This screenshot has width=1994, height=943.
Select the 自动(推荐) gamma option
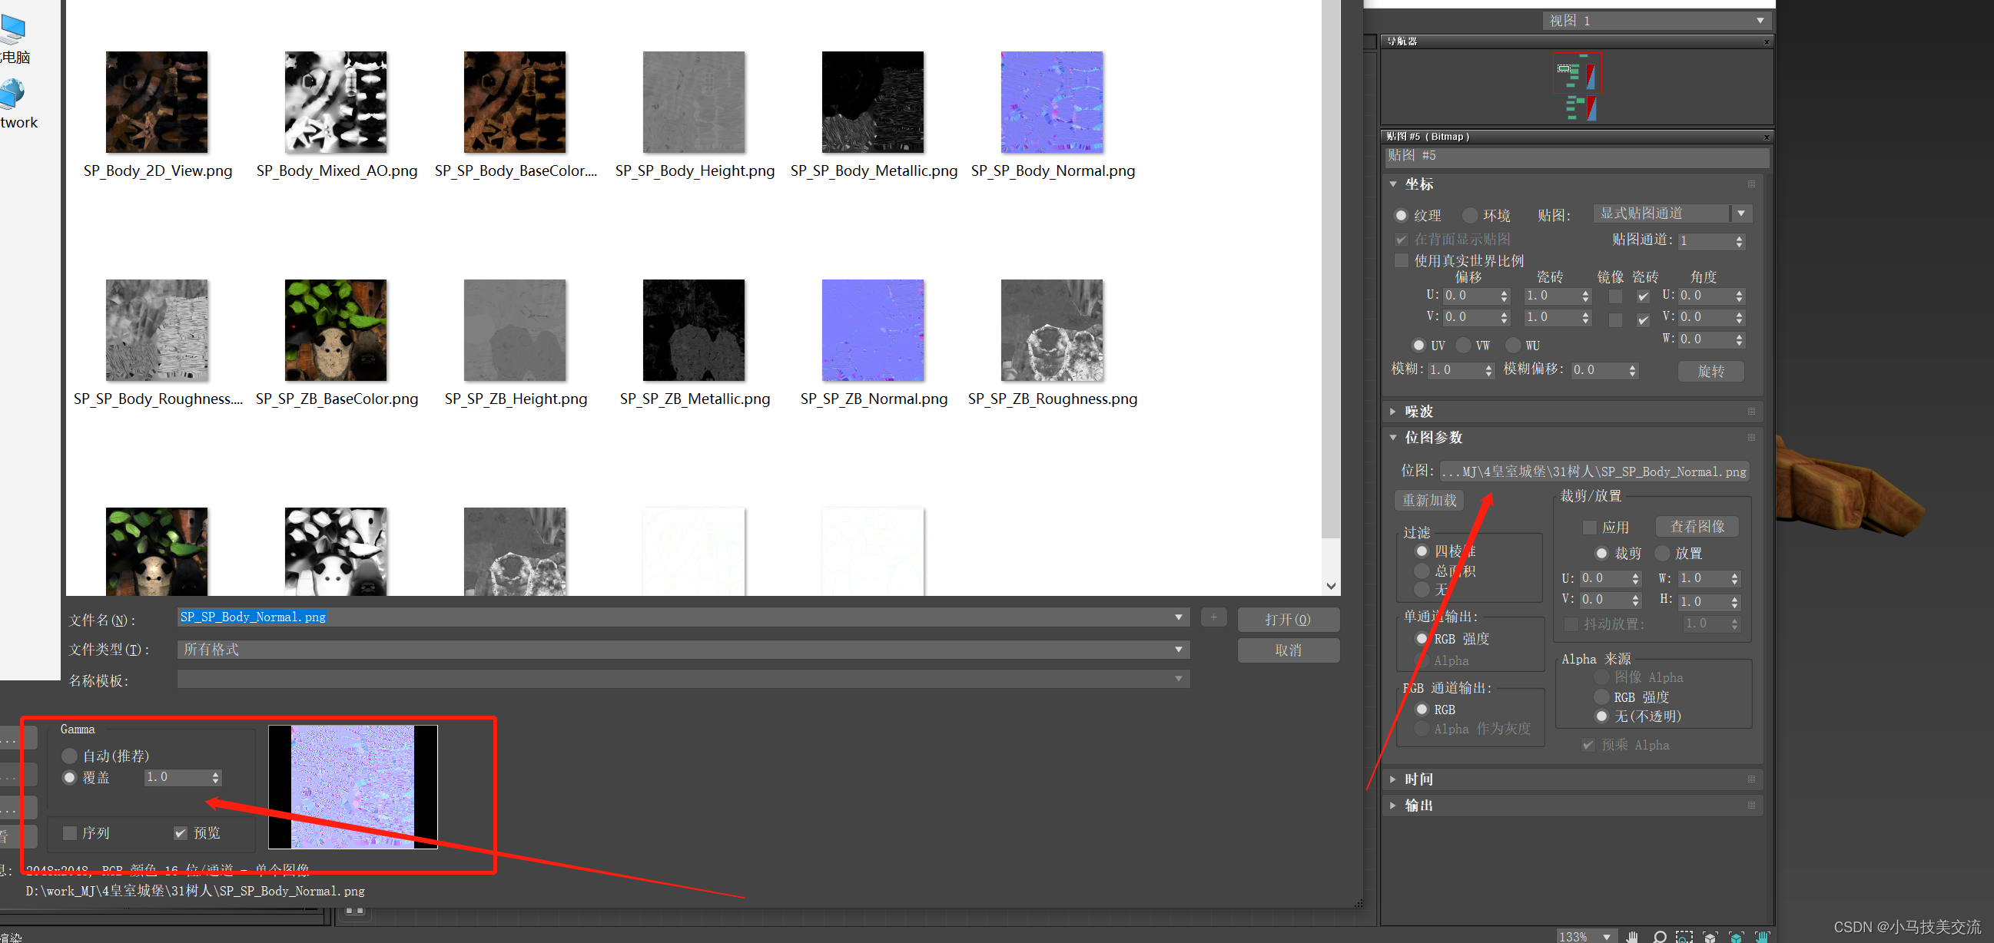70,756
